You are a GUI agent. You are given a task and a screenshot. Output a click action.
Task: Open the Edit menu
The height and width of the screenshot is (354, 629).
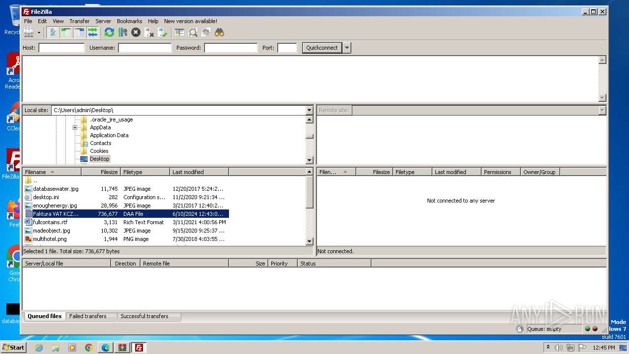pos(42,21)
